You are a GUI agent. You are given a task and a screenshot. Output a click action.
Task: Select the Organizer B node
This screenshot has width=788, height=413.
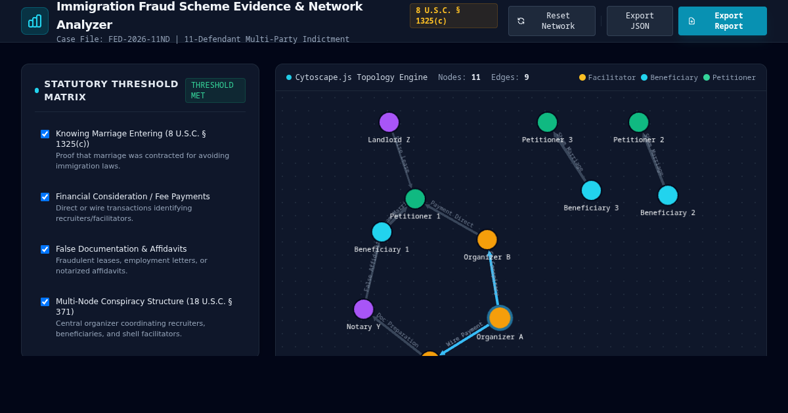(x=487, y=239)
